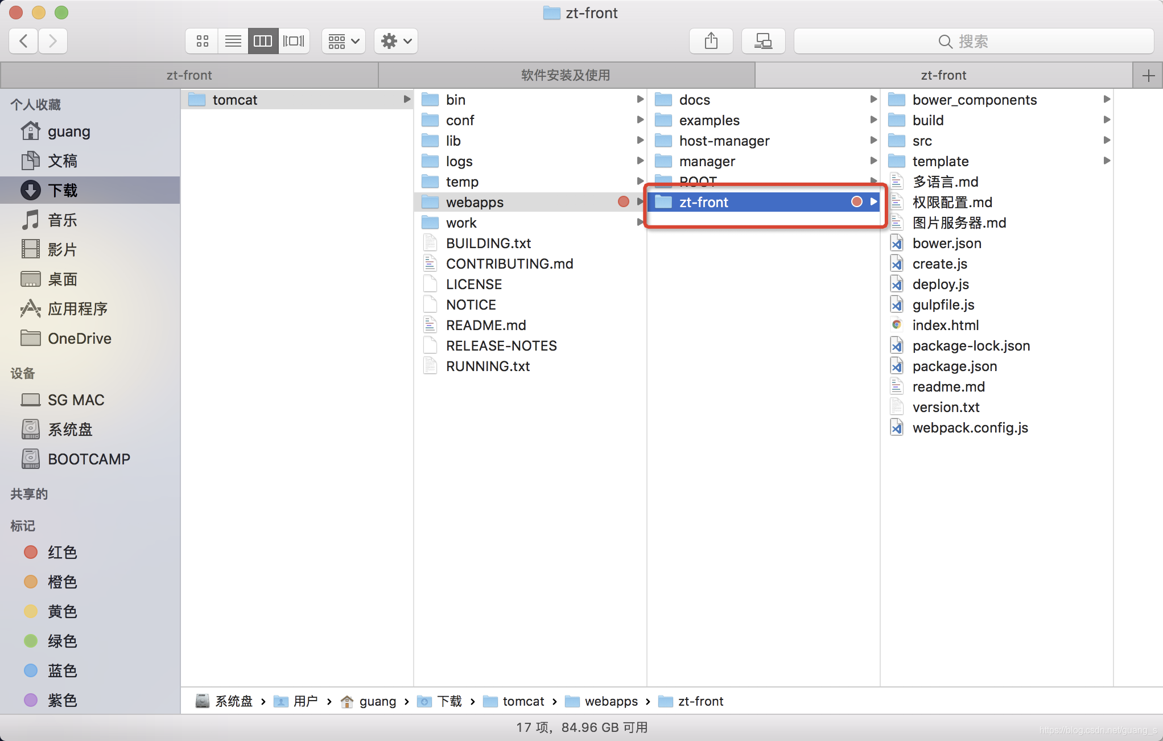Click the cover flow view icon
Viewport: 1163px width, 741px height.
pos(293,40)
